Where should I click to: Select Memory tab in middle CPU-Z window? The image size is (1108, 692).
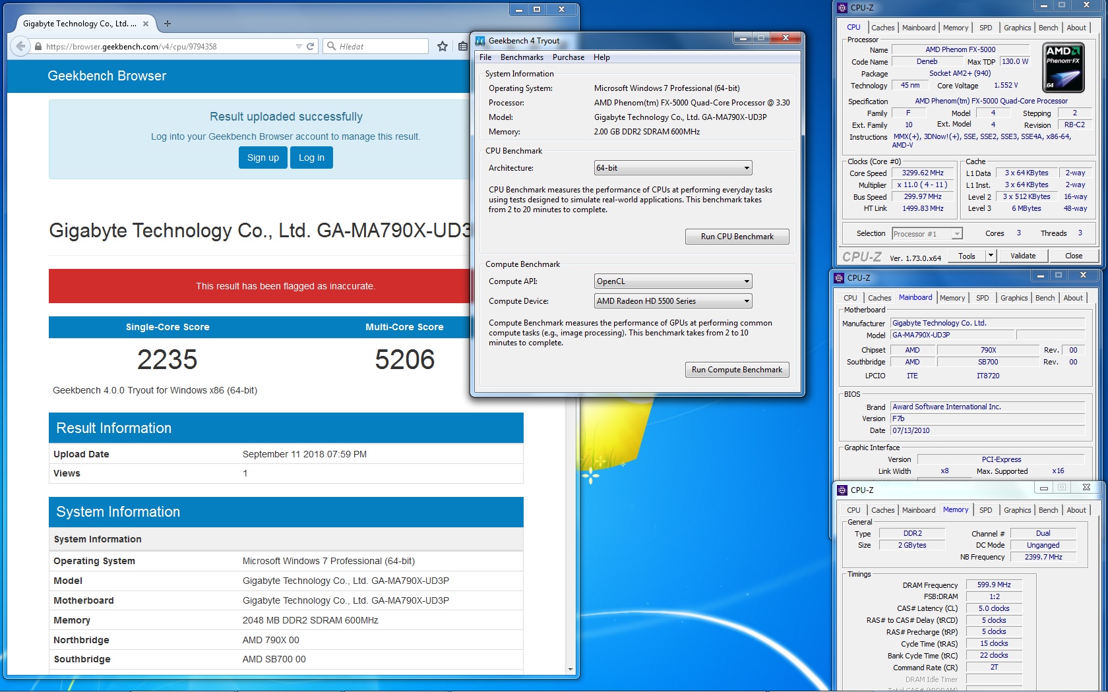952,298
